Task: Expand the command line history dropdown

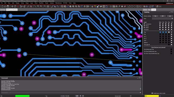Action: click(140, 93)
